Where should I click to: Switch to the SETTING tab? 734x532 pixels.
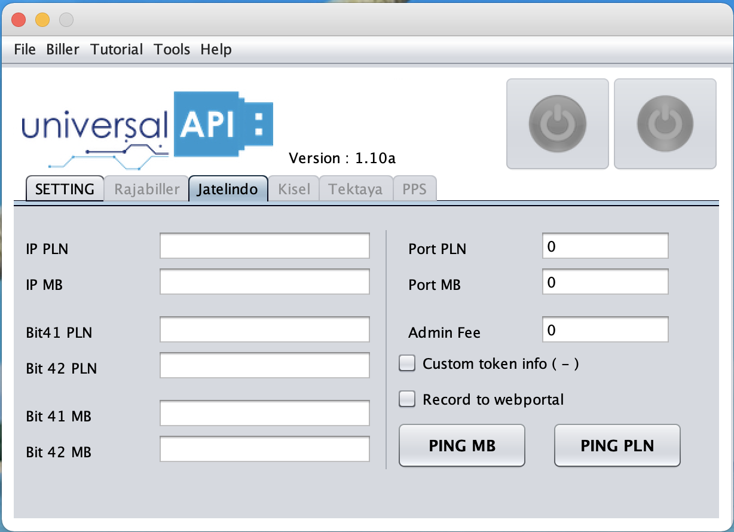coord(65,189)
